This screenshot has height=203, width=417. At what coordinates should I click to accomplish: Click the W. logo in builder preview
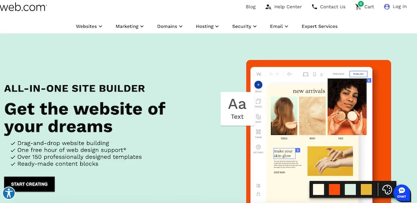coord(259,74)
